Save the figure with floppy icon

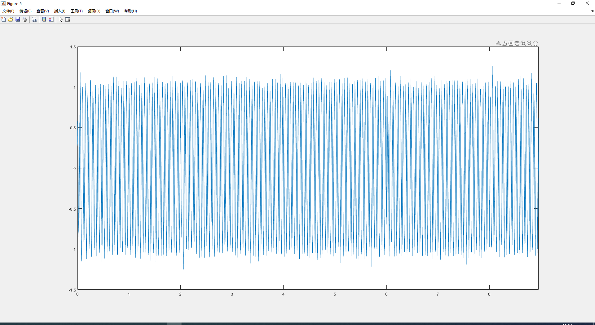coord(18,19)
